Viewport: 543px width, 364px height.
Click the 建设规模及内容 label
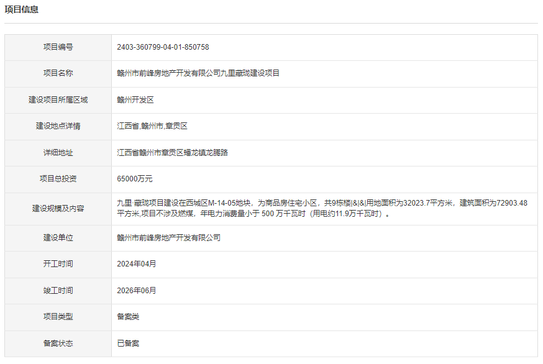(x=58, y=209)
